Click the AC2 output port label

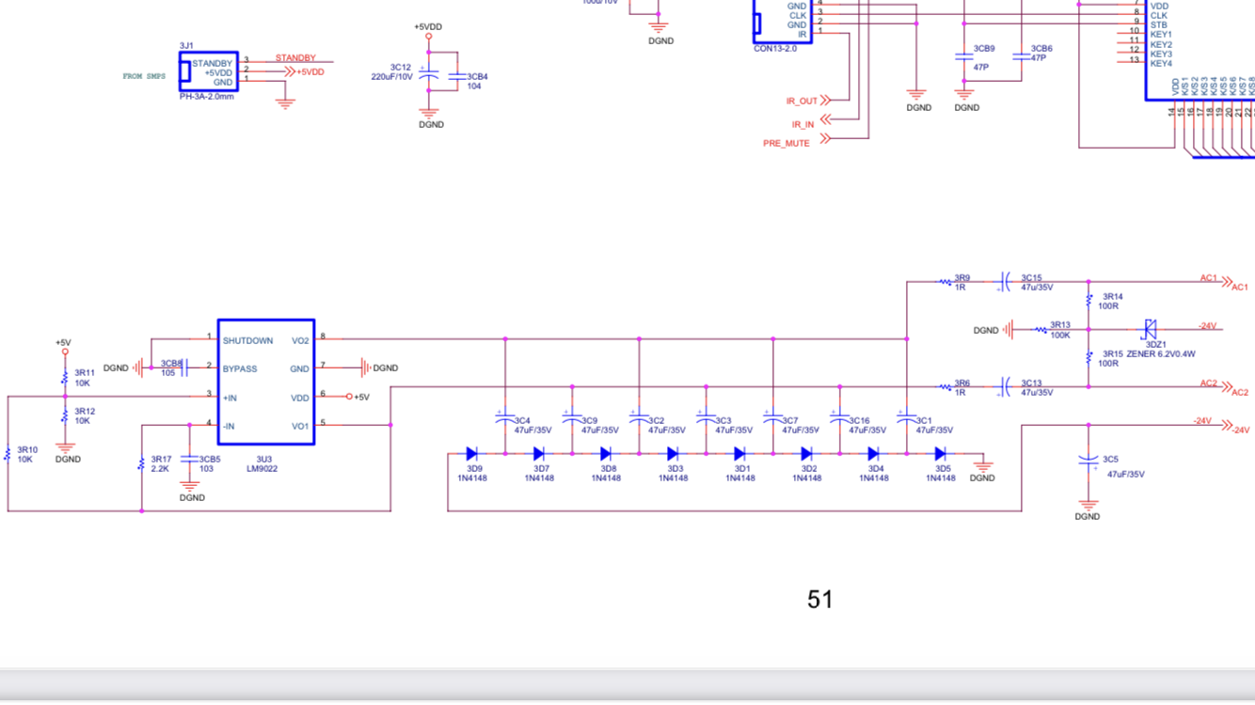pos(1239,392)
